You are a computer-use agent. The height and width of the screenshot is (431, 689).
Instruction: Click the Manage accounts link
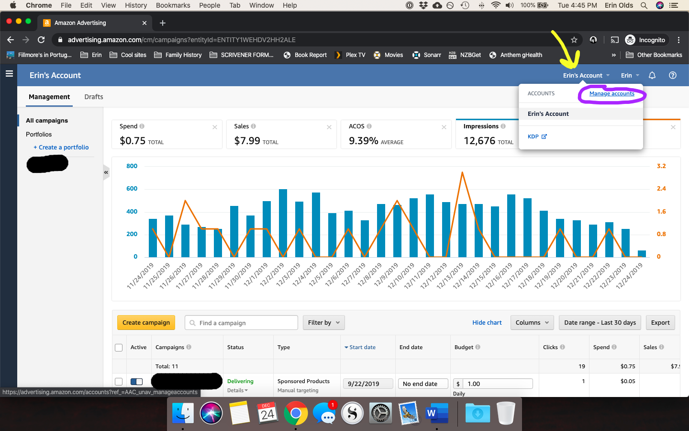(x=611, y=93)
